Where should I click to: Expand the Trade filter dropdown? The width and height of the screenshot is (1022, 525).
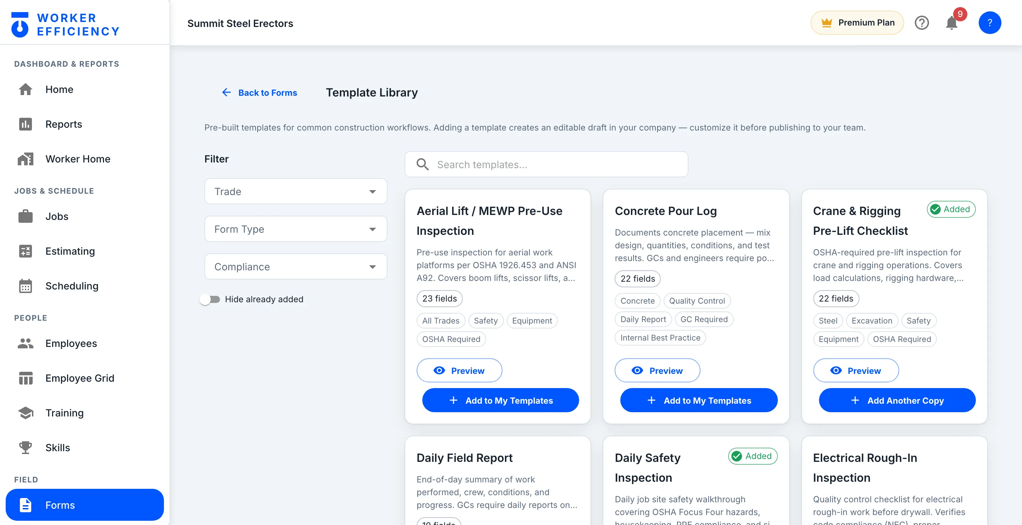[296, 192]
